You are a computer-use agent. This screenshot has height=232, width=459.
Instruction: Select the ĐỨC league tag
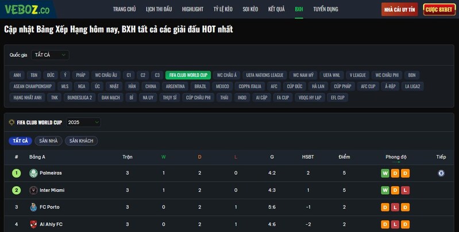(51, 75)
